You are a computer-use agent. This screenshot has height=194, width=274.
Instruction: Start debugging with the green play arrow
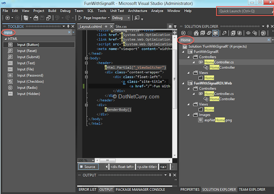pos(80,18)
